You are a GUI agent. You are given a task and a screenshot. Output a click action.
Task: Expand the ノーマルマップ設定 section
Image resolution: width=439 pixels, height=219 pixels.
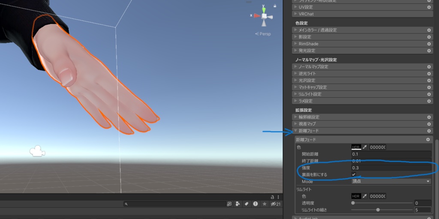point(363,67)
